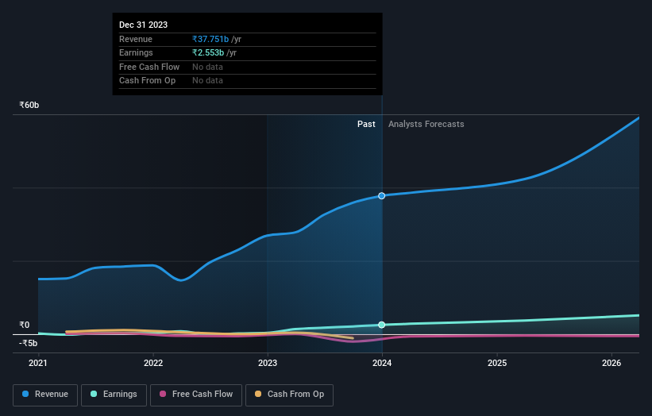Click the Past section label
The image size is (652, 416).
point(366,124)
